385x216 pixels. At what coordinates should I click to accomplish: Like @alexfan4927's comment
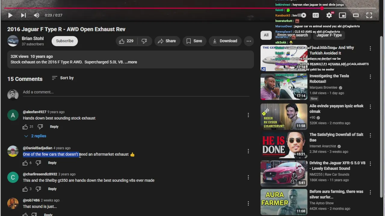[25, 127]
